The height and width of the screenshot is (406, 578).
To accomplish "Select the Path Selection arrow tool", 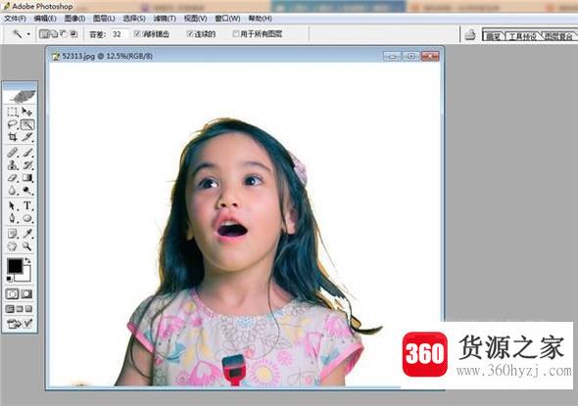I will tap(13, 205).
